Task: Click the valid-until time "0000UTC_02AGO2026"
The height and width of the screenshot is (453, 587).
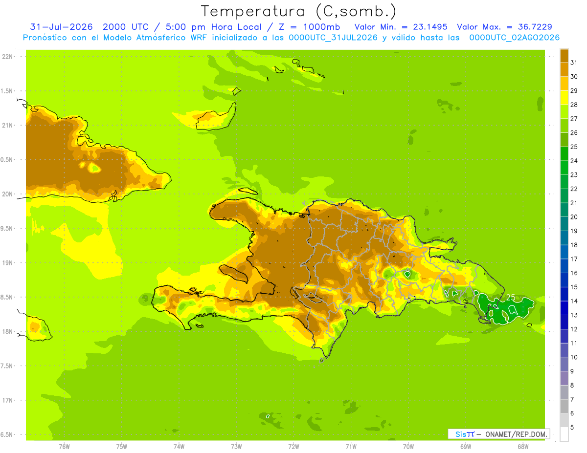Action: coord(514,38)
